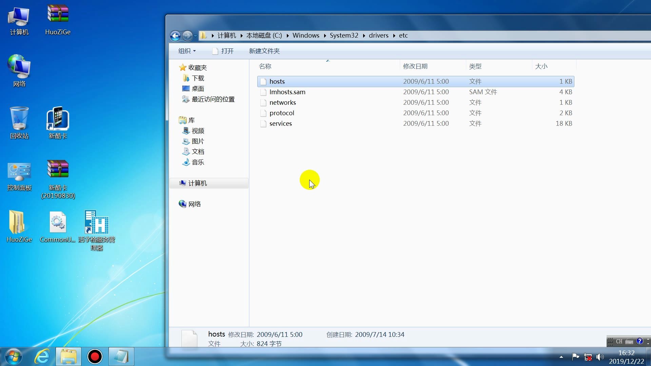
Task: Select the services file icon
Action: tap(263, 124)
